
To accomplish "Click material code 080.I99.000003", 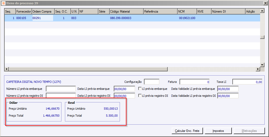I will click(120, 18).
